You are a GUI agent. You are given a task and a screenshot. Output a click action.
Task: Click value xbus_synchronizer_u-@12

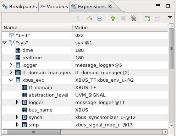(x=105, y=118)
